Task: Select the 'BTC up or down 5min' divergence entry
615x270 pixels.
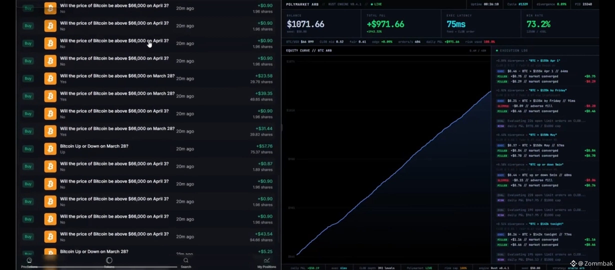Action: click(x=529, y=164)
